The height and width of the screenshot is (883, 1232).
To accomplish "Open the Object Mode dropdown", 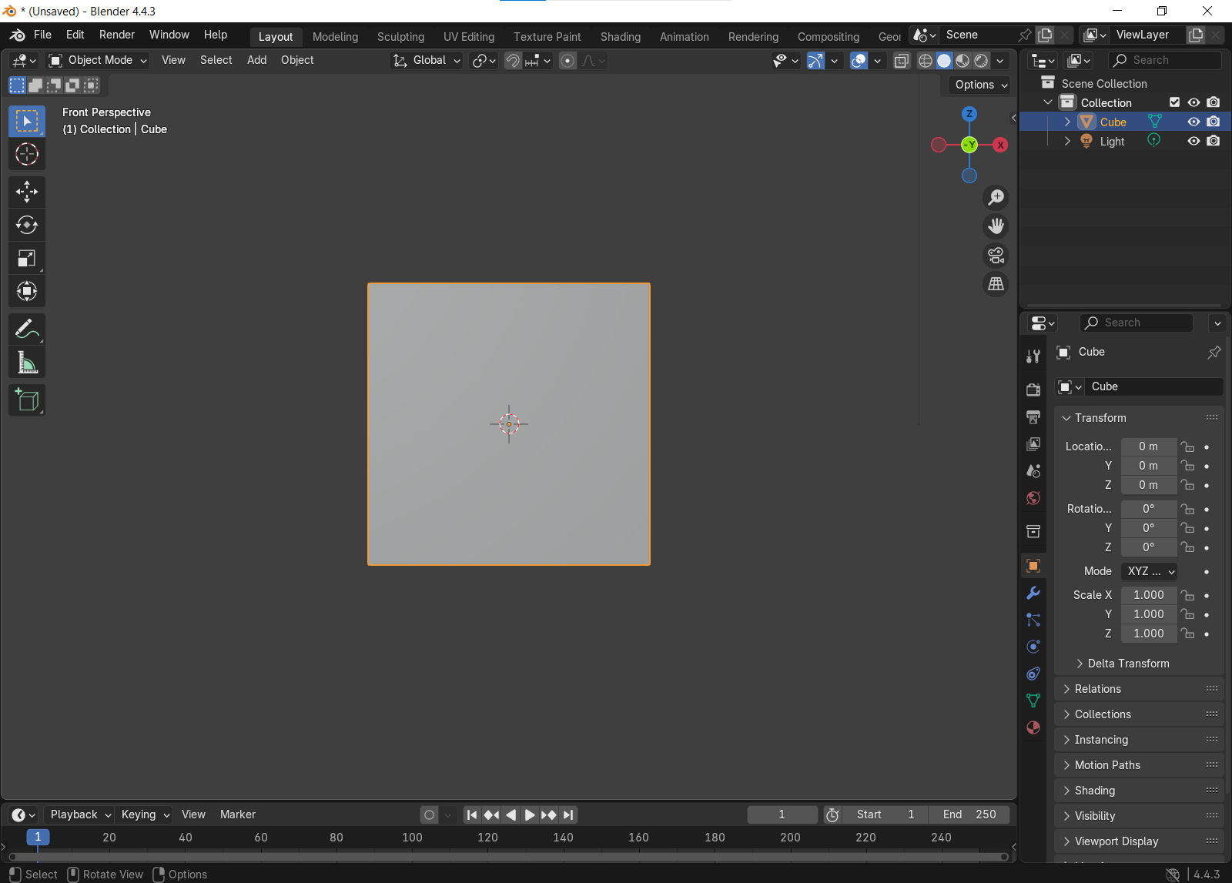I will click(x=97, y=60).
